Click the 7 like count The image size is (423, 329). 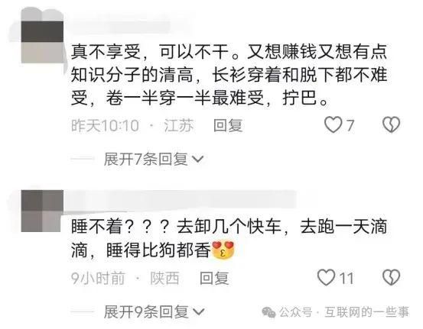[350, 125]
